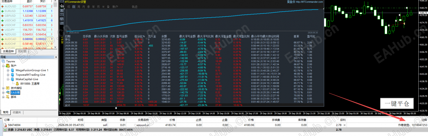
Task: Click the overlapping windows icon in MTCommander sidebar
Action: pyautogui.click(x=61, y=23)
